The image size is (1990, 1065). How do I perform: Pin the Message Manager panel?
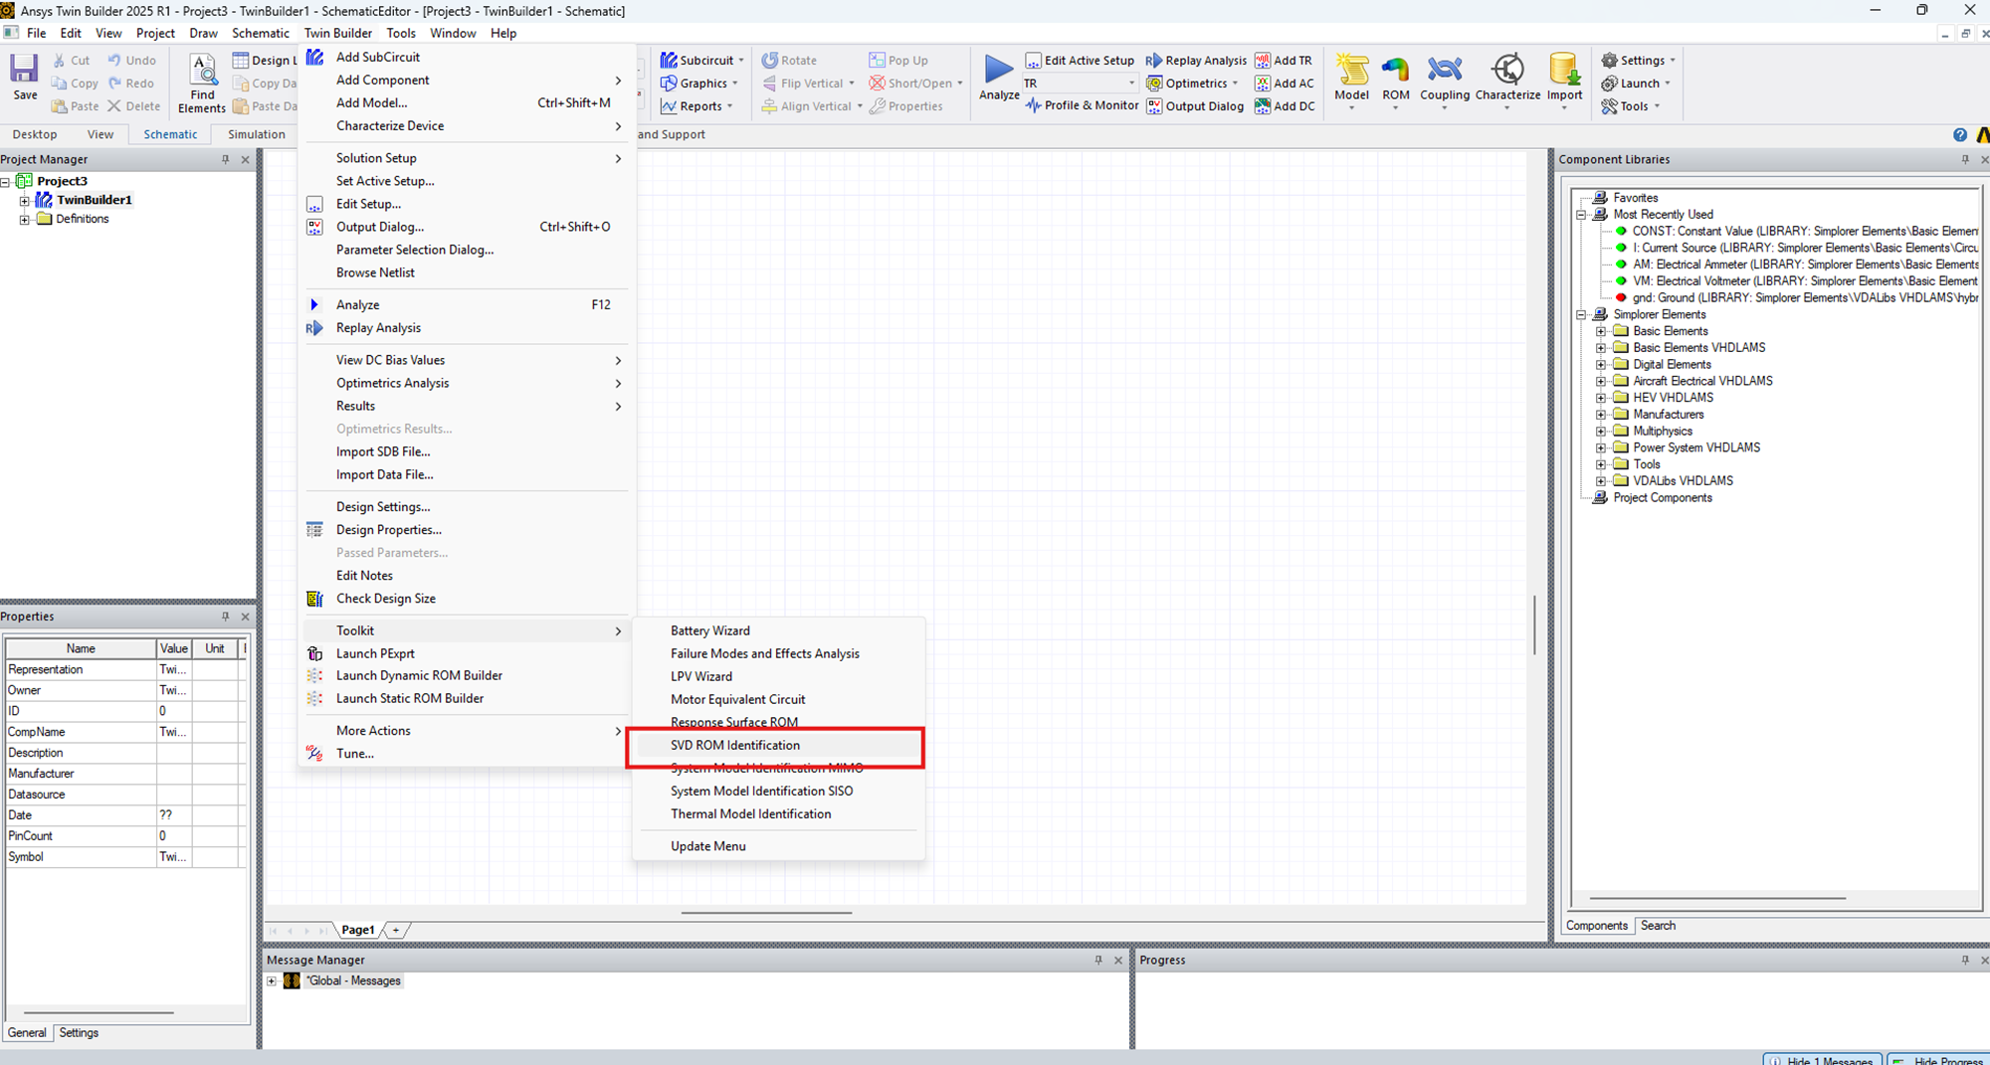point(1098,960)
